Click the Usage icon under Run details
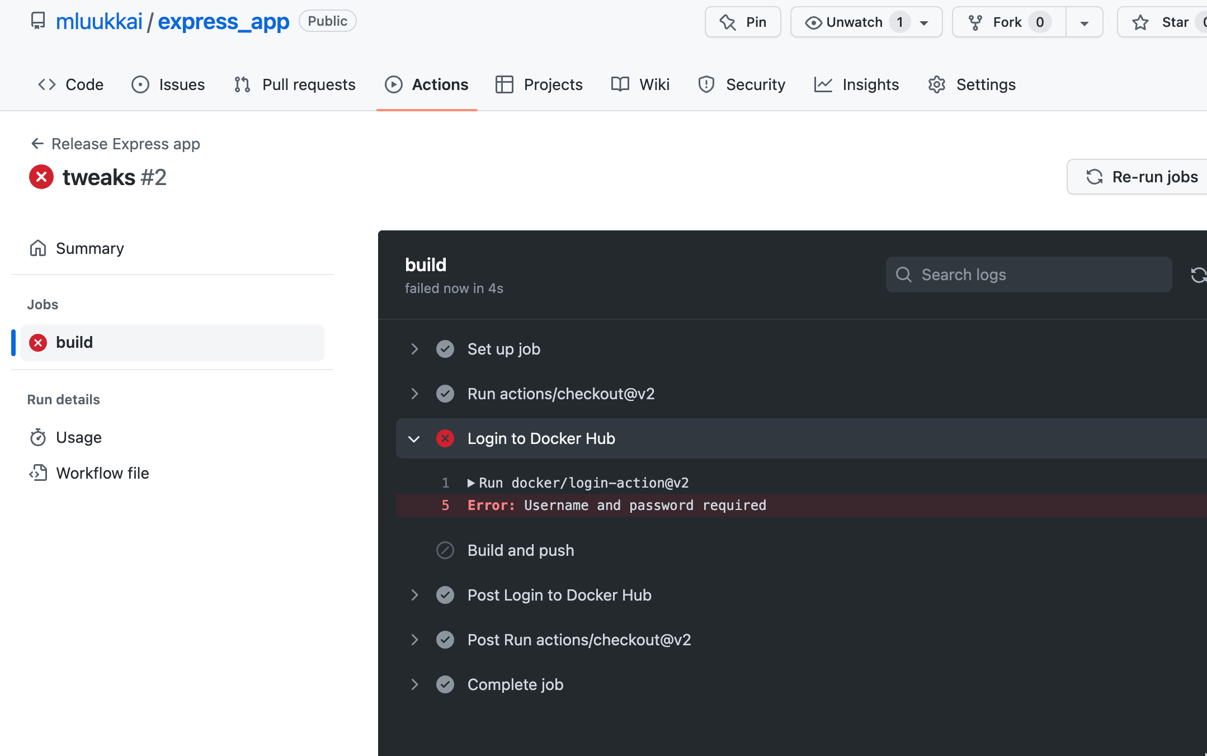The height and width of the screenshot is (756, 1207). click(x=39, y=437)
